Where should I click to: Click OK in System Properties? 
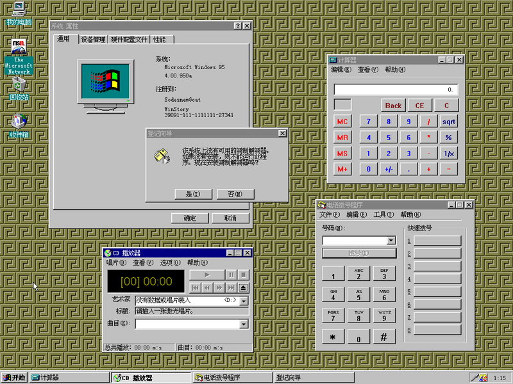[190, 218]
